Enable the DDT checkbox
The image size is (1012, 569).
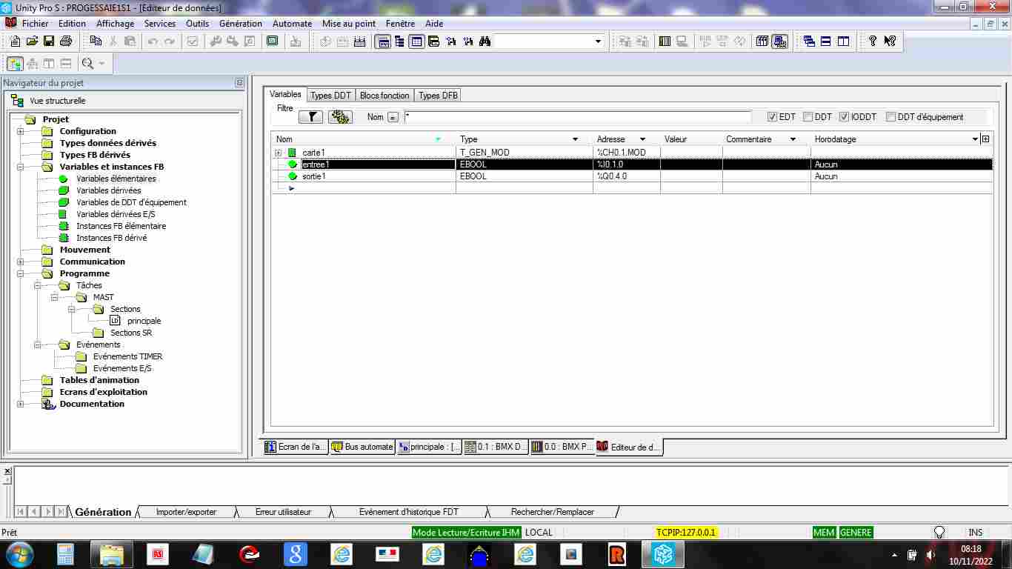[x=808, y=117]
